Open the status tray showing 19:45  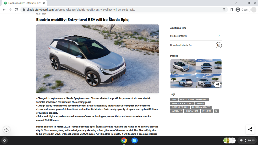(247, 141)
